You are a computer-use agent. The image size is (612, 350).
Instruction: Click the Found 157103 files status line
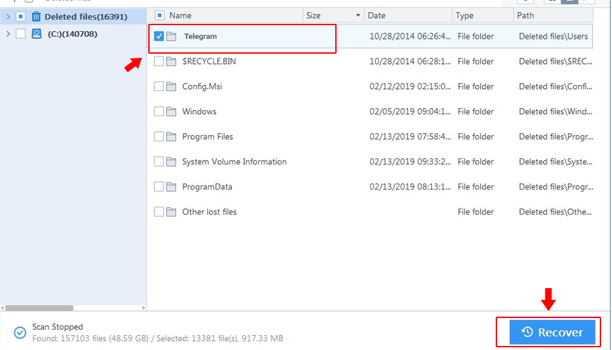coord(157,338)
